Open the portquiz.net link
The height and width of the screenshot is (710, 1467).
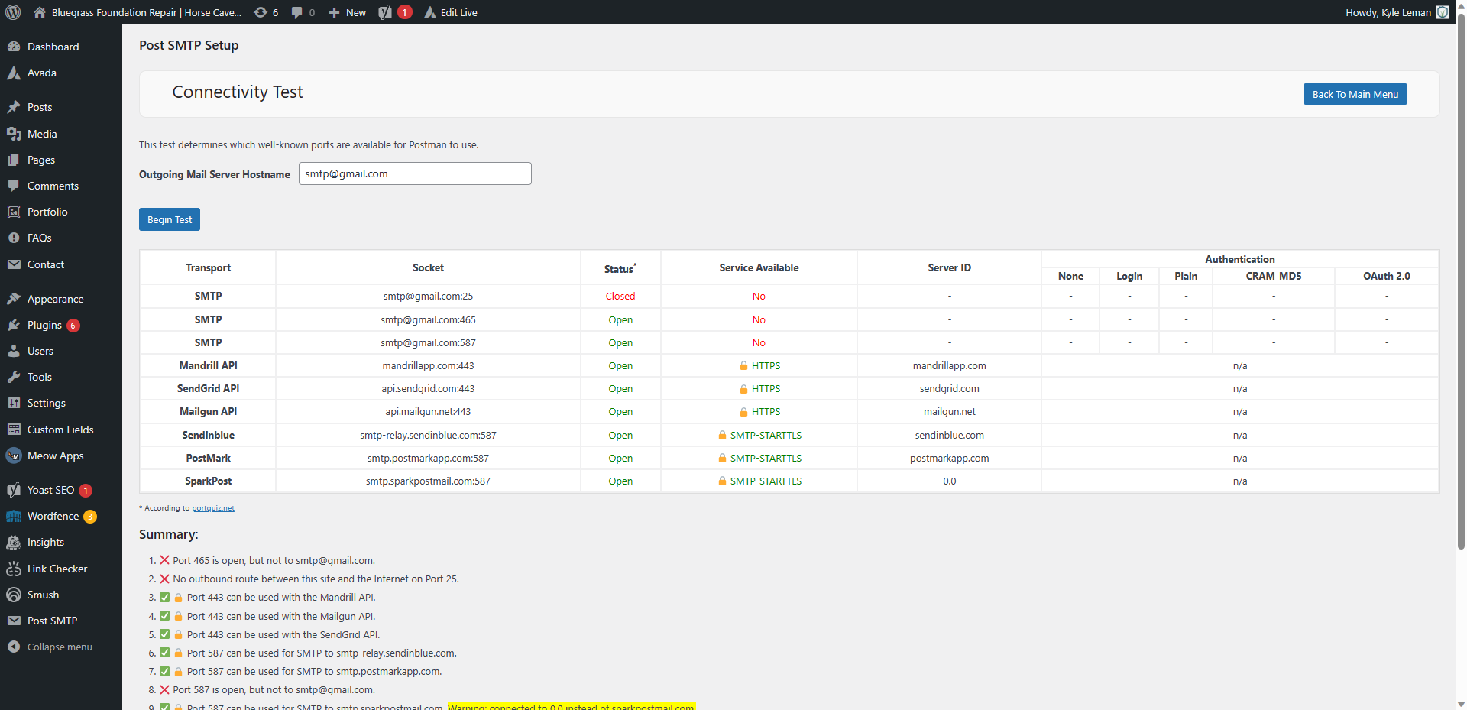pyautogui.click(x=213, y=508)
